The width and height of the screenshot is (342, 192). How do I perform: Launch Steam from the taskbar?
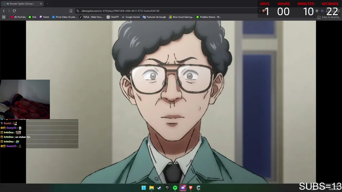coord(159,188)
